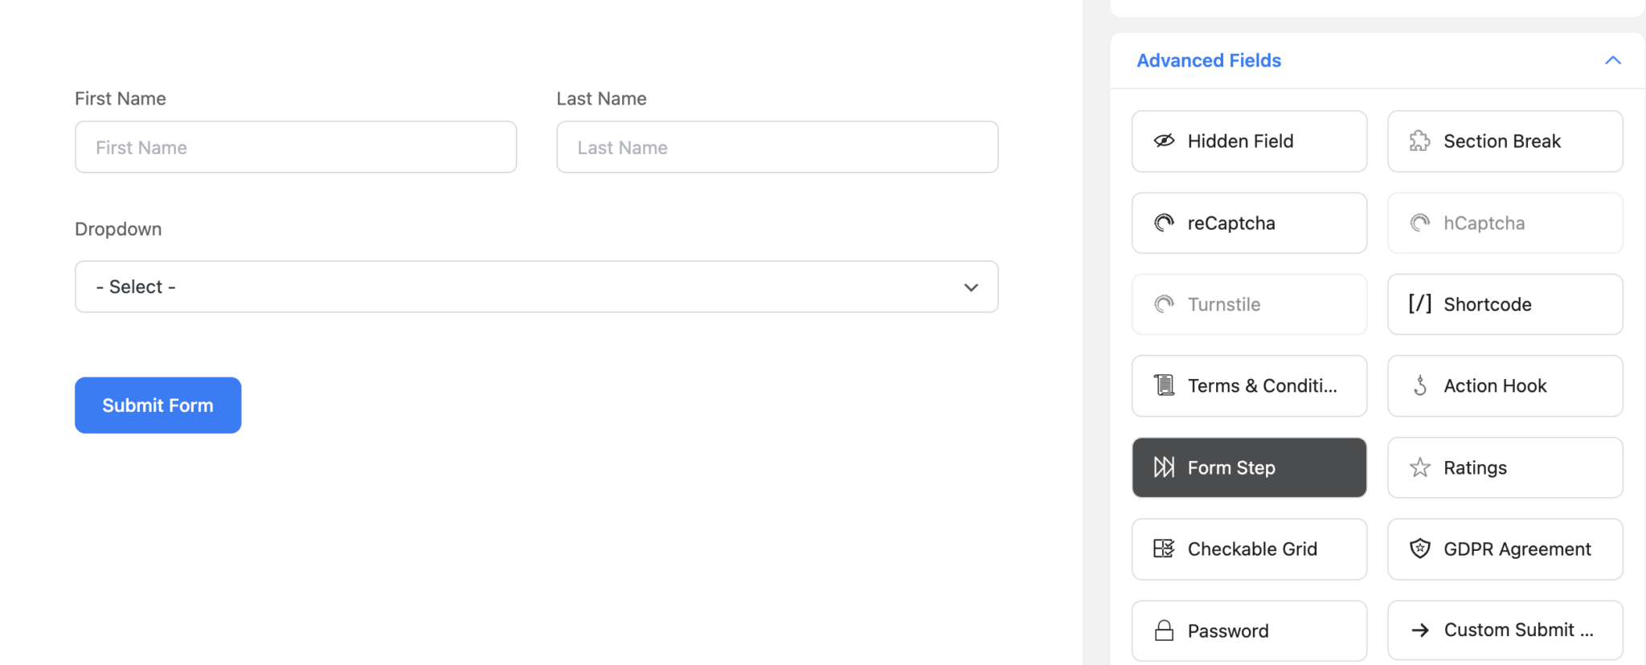Open the Dropdown select menu

536,287
